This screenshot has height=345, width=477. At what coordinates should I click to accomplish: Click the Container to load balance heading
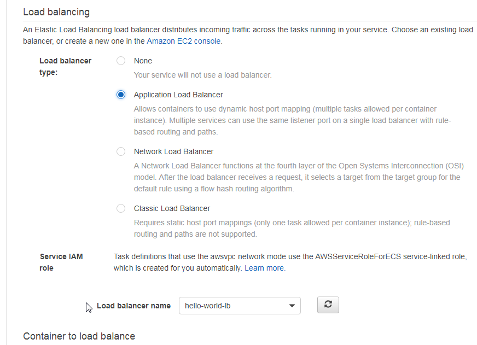pyautogui.click(x=79, y=336)
